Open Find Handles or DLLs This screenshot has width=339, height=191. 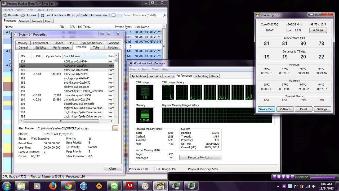[x=56, y=15]
